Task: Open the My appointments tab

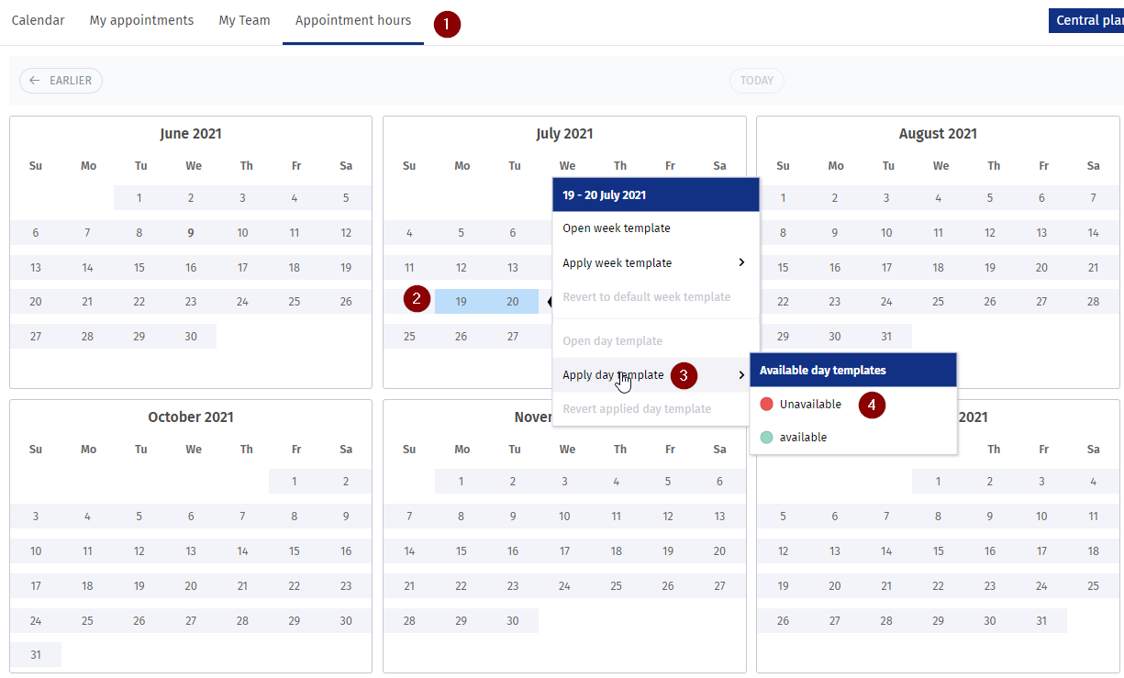Action: (x=141, y=20)
